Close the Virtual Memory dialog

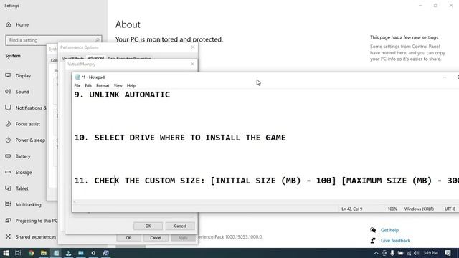coord(192,64)
